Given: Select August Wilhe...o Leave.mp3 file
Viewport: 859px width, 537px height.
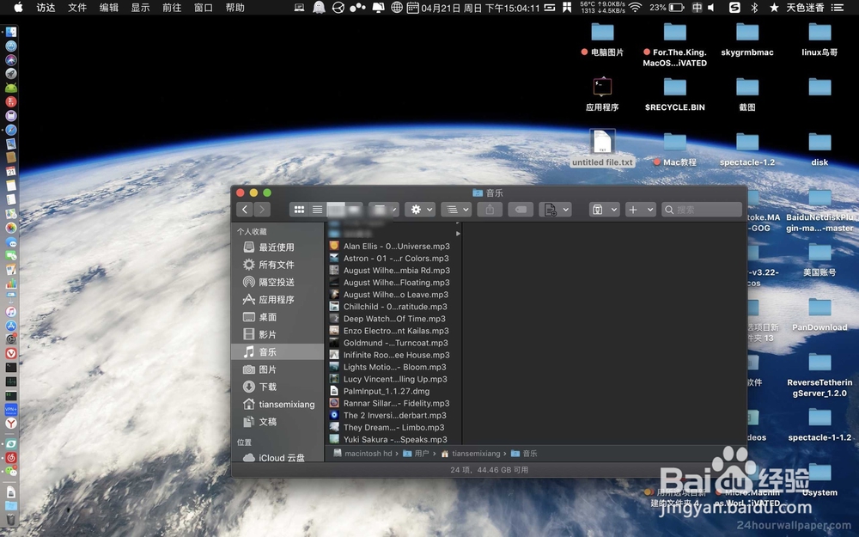Looking at the screenshot, I should point(393,294).
